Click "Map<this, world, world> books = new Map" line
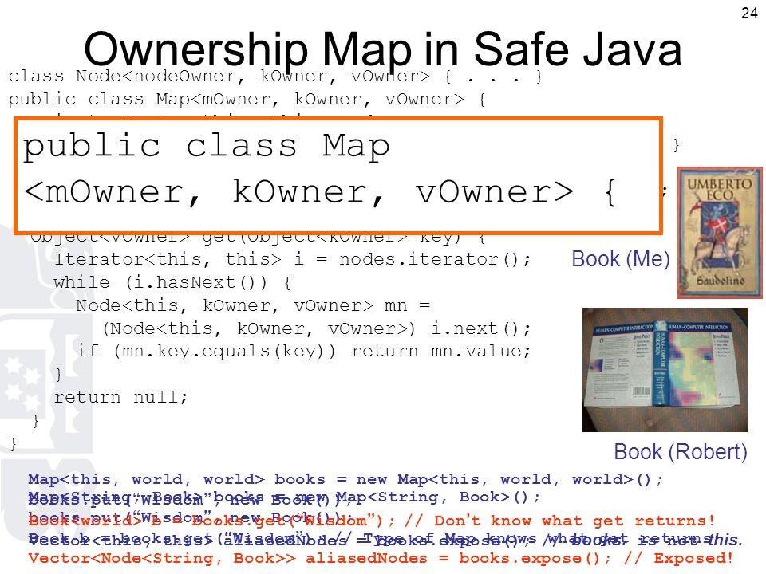The width and height of the screenshot is (766, 574). 345,480
